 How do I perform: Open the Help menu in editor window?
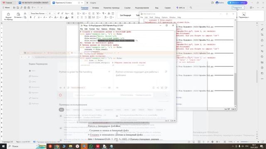pos(119,29)
